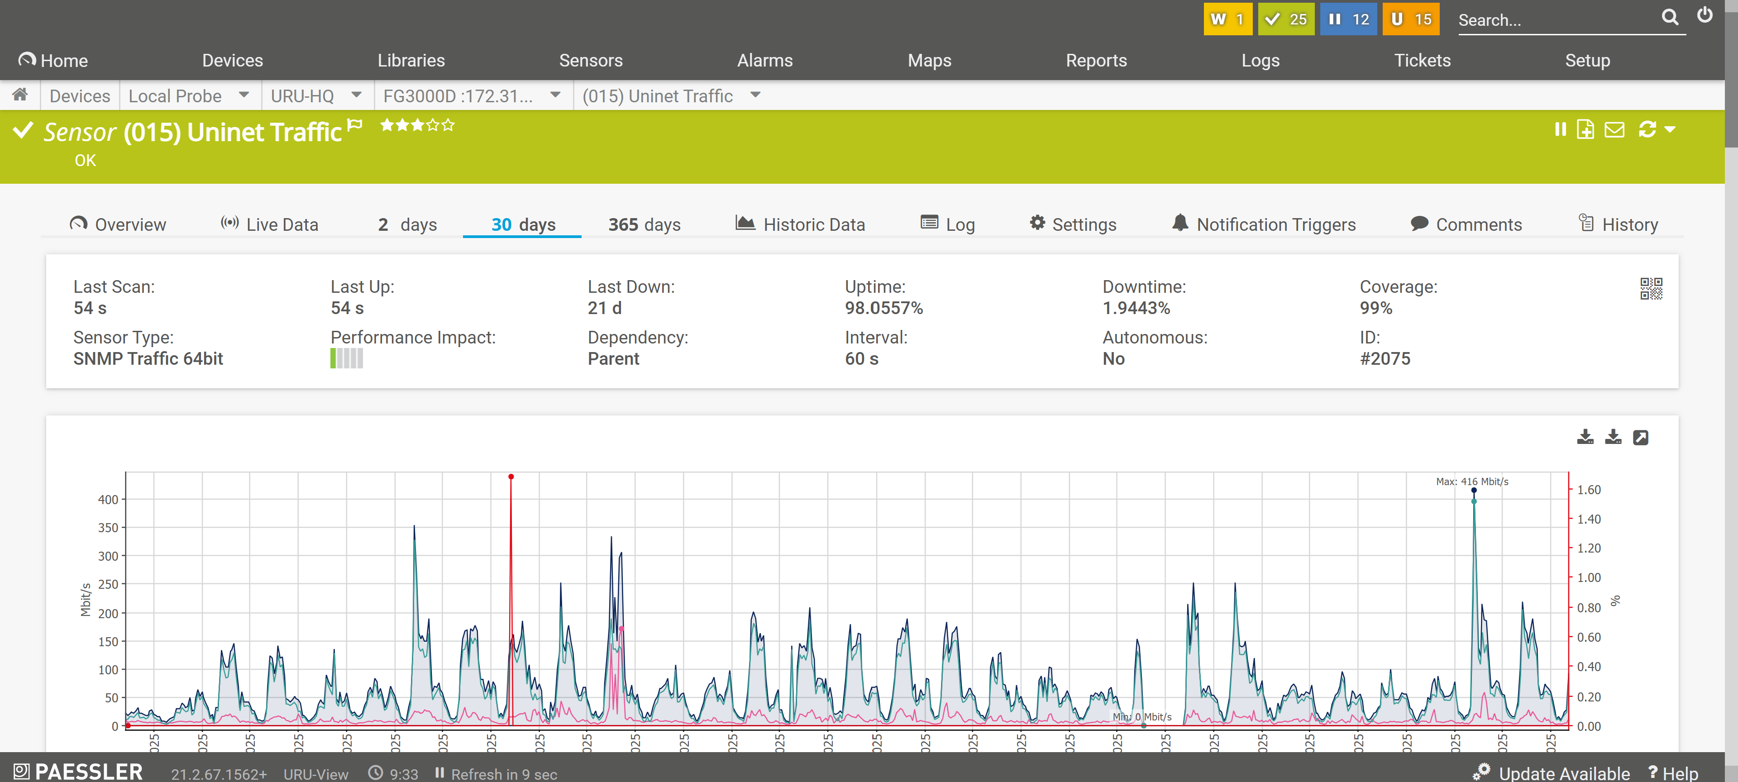Click the add ticket document icon

pos(1585,129)
